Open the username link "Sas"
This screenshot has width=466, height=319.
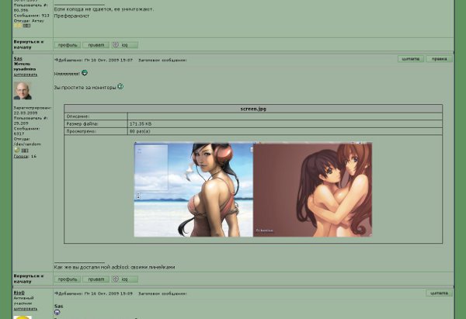[18, 58]
